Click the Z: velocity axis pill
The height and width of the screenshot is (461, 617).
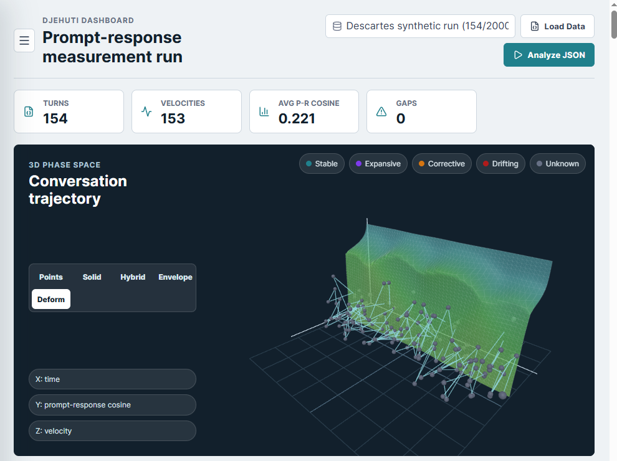[113, 430]
